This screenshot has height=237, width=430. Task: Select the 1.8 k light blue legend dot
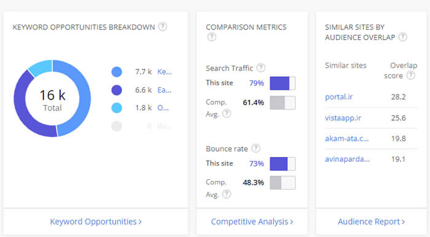coord(117,107)
